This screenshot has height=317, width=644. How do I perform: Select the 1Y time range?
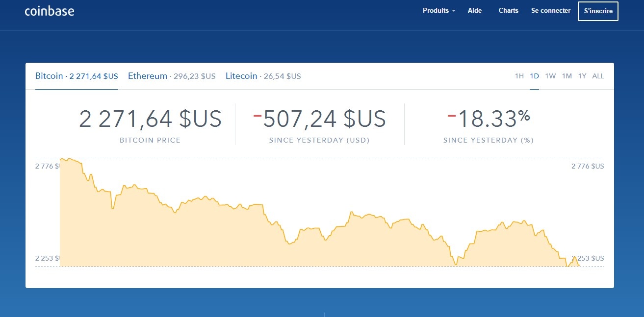pyautogui.click(x=582, y=76)
